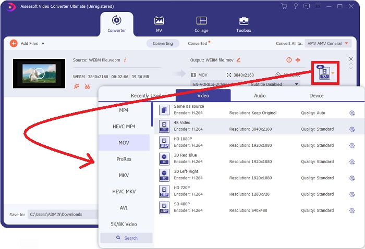Select the Video format tab
The height and width of the screenshot is (249, 365).
[203, 95]
